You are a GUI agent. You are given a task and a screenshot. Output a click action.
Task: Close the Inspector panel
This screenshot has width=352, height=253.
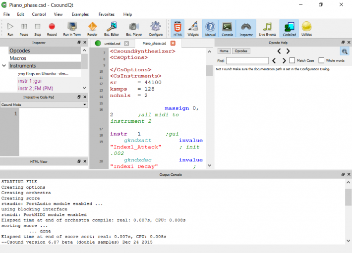coord(85,43)
